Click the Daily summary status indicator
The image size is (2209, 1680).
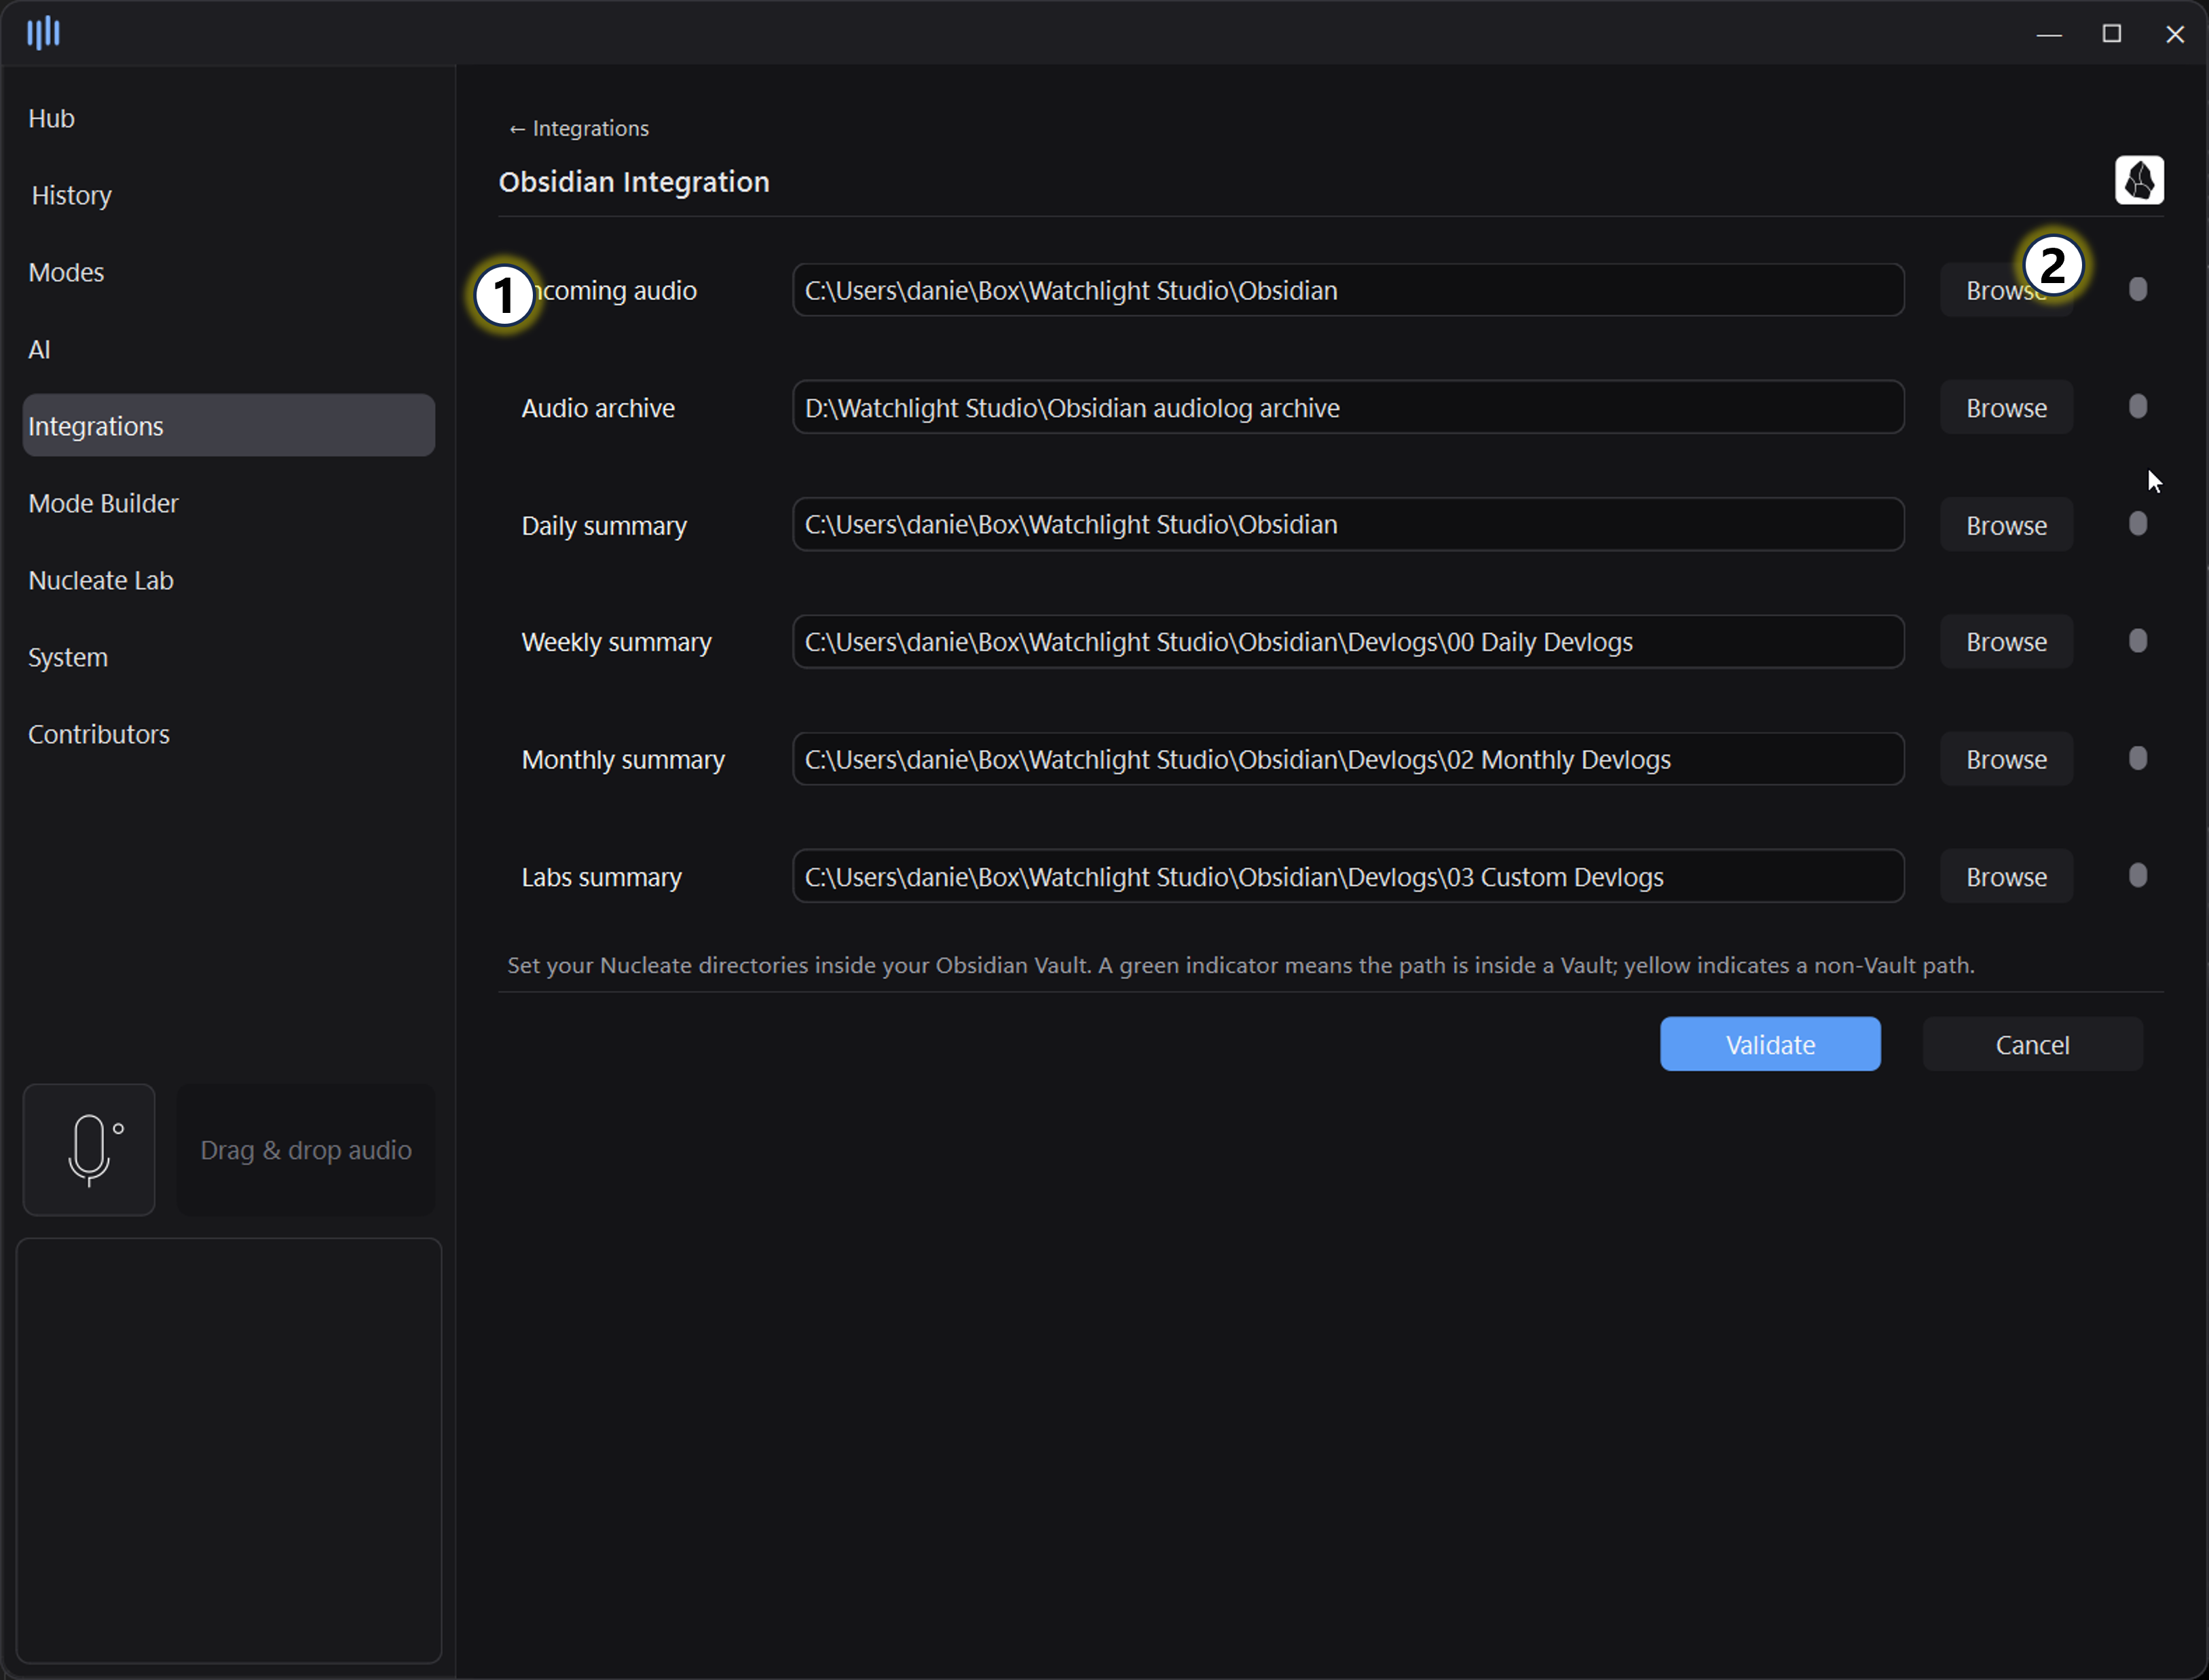(x=2138, y=524)
